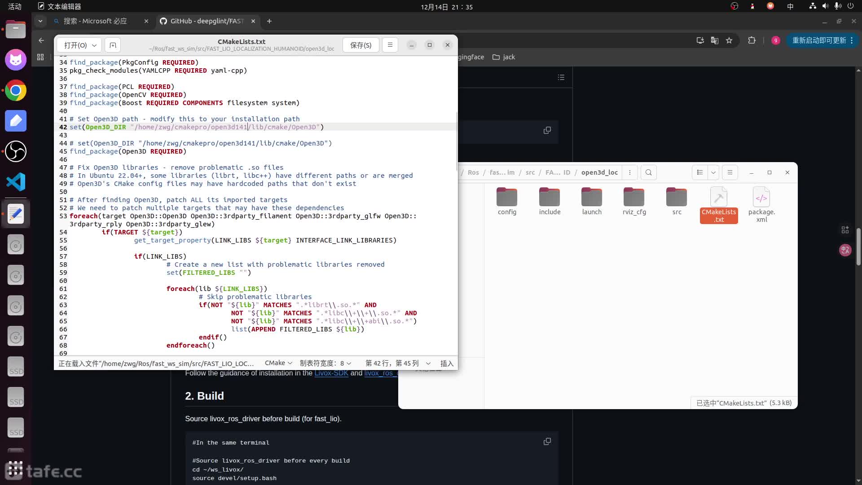Screen dimensions: 862x485
Task: Copy the code block in the README
Action: 547,441
